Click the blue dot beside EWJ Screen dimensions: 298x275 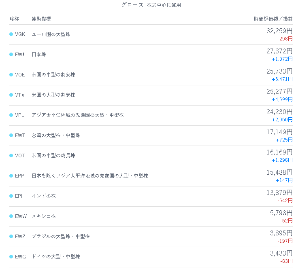pos(11,55)
